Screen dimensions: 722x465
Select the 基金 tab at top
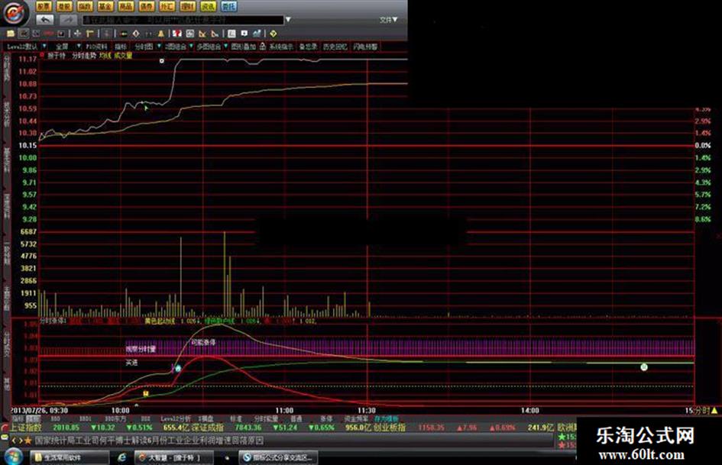click(105, 6)
